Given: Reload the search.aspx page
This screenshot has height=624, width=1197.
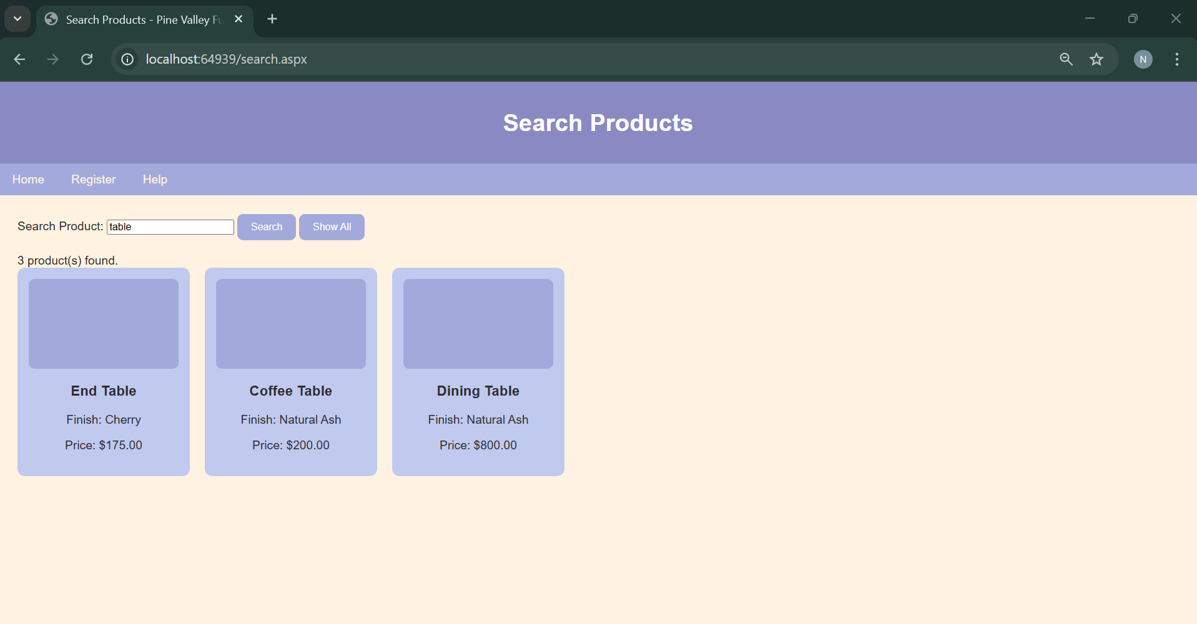Looking at the screenshot, I should tap(87, 59).
